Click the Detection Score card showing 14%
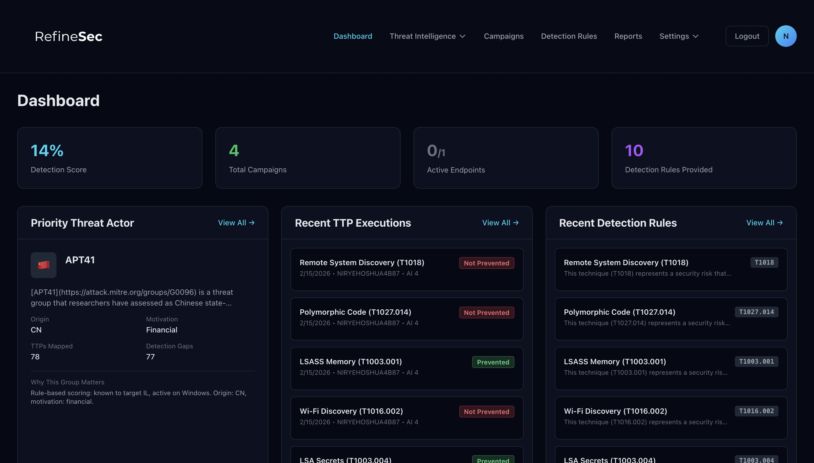814x463 pixels. 110,158
